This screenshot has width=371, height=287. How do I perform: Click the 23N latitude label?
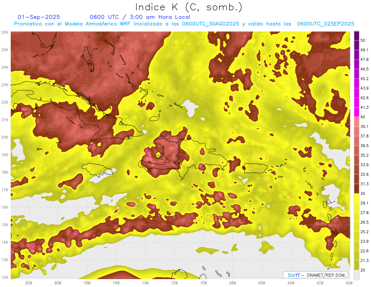pos(5,85)
